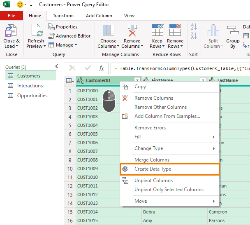Click into the formula bar
The height and width of the screenshot is (225, 250).
click(181, 68)
